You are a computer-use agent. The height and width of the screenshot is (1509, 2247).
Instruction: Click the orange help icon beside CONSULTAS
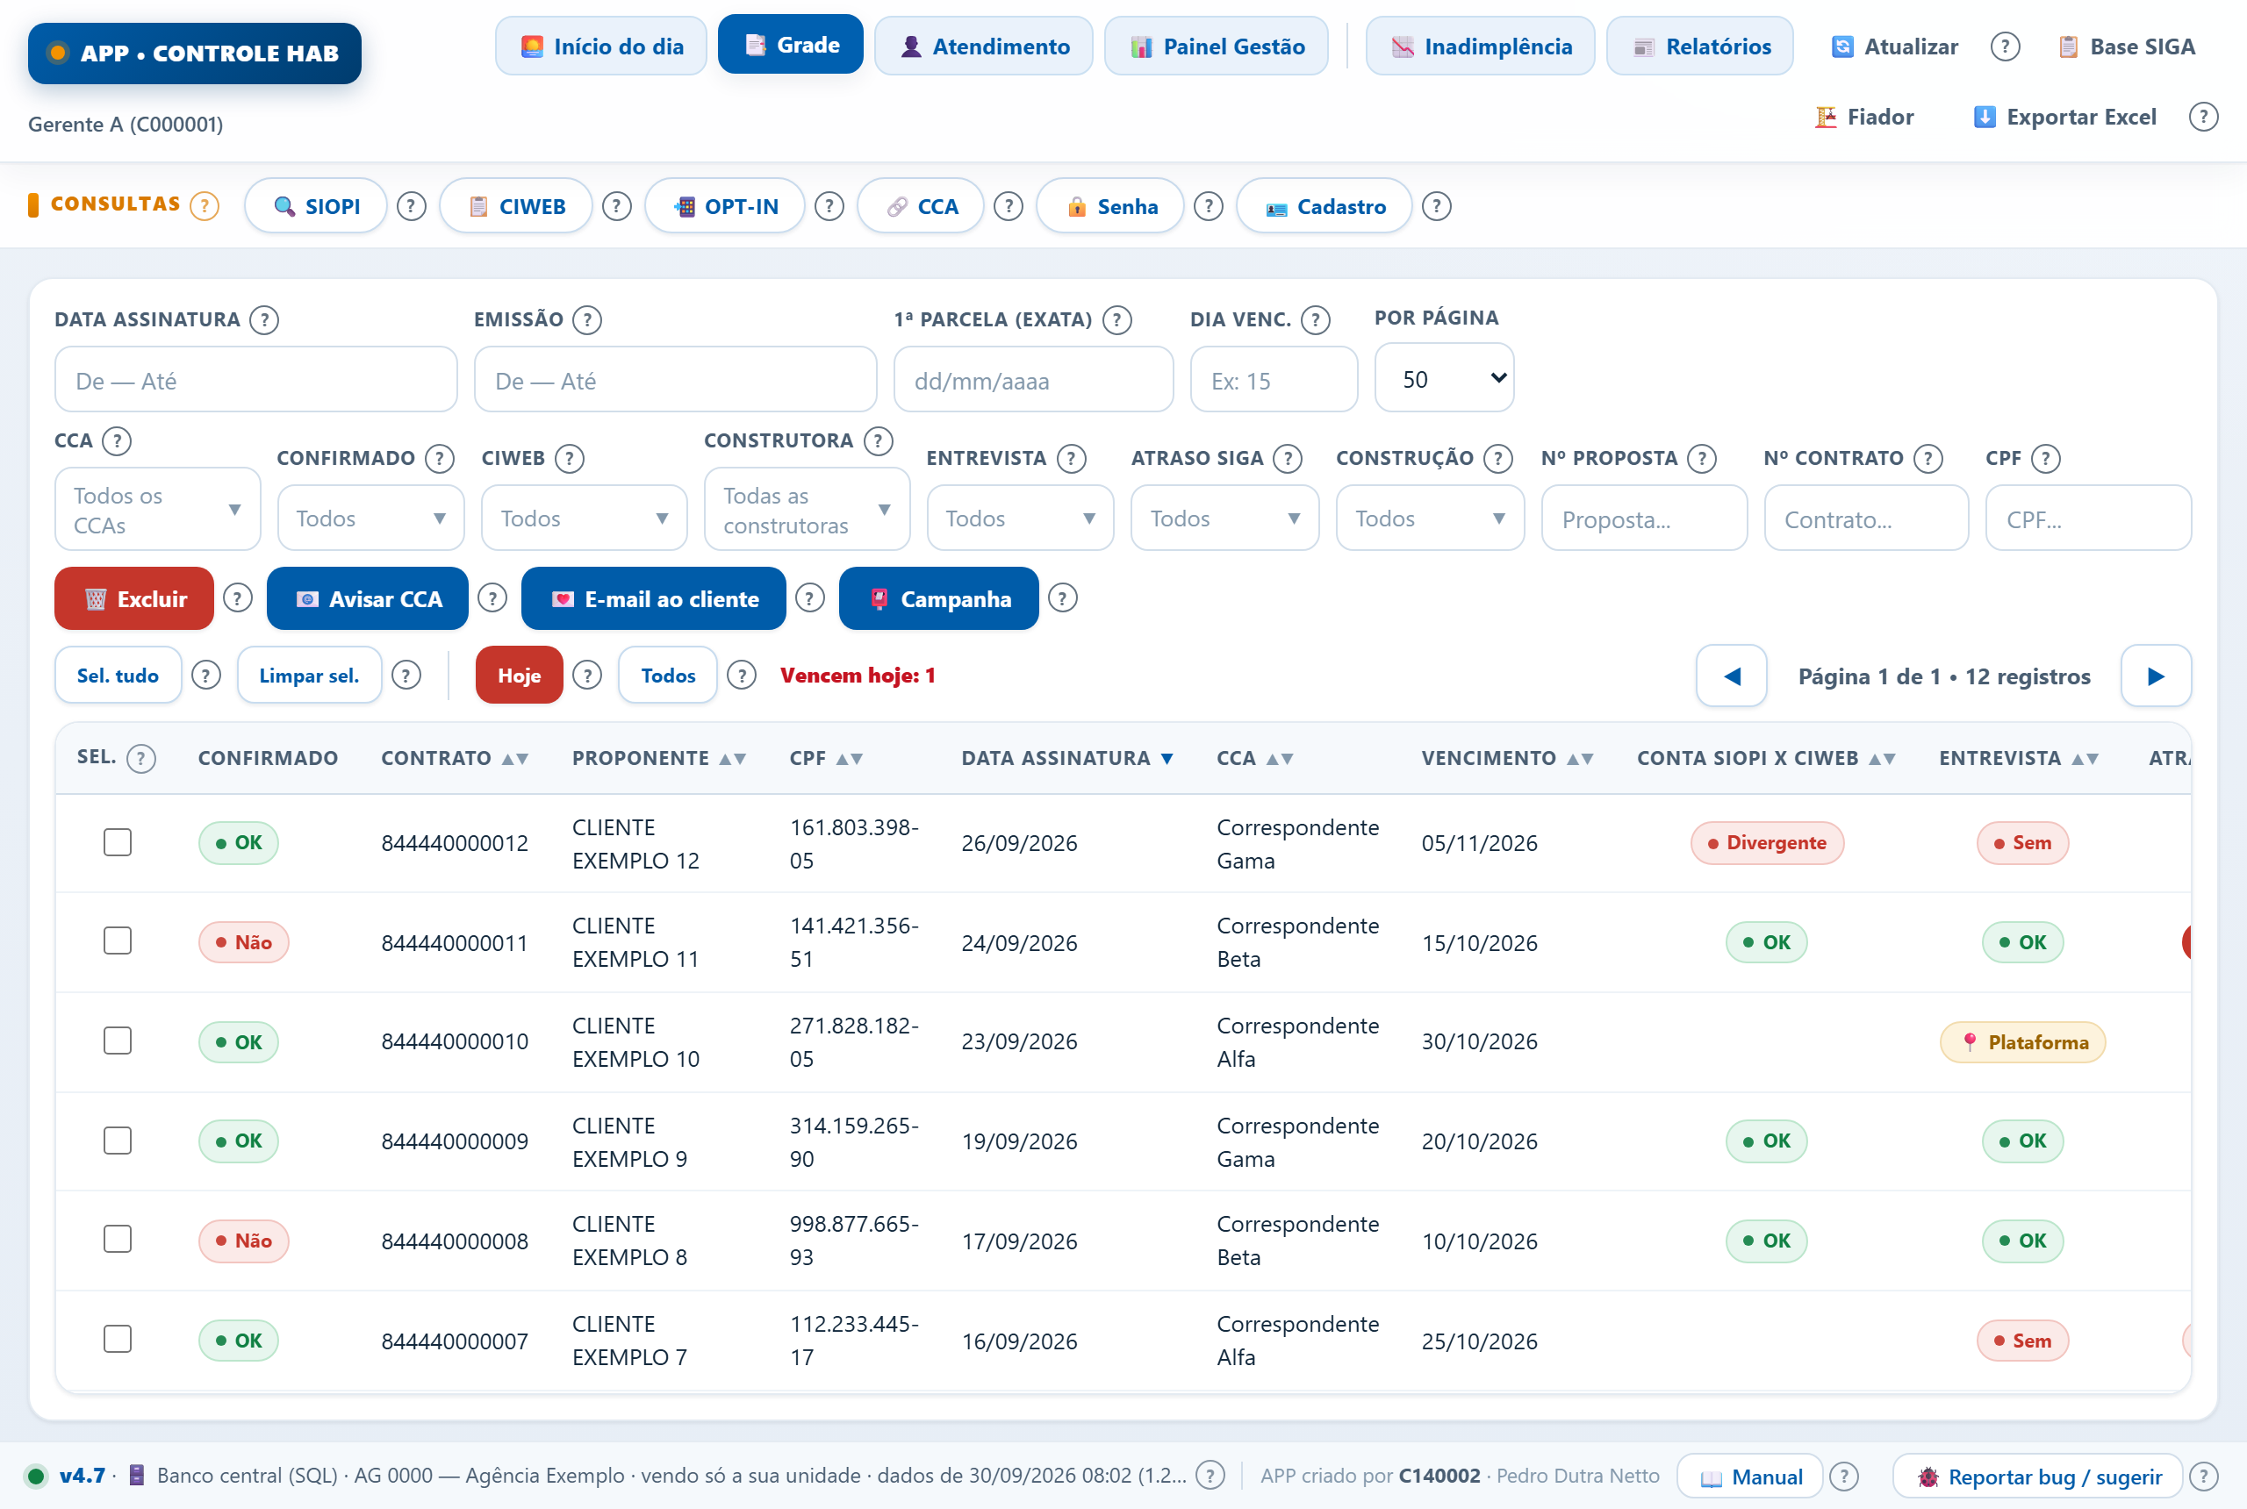pyautogui.click(x=205, y=206)
